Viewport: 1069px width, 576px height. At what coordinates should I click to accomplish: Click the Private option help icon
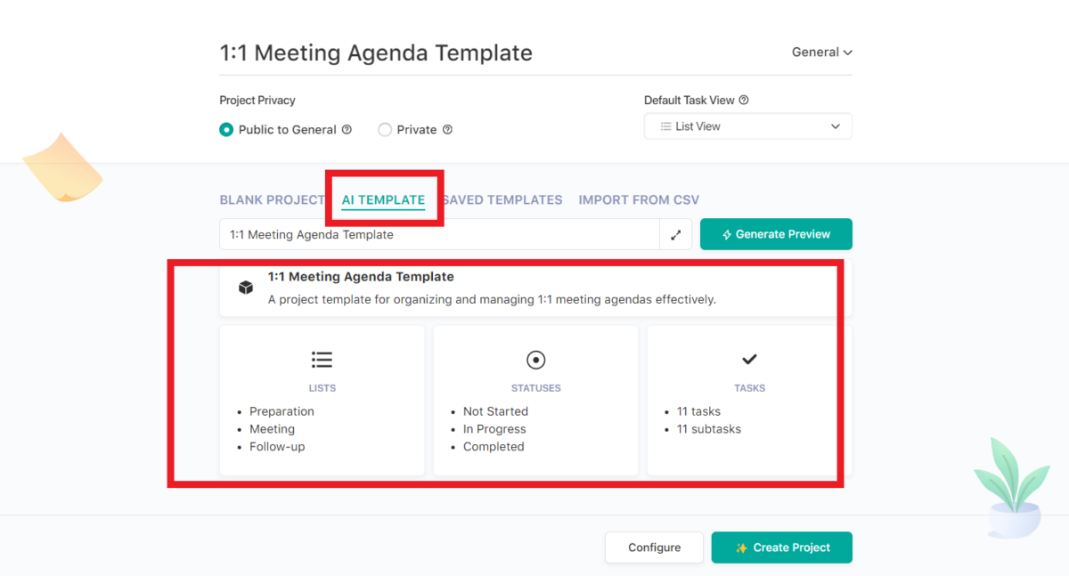[x=448, y=129]
